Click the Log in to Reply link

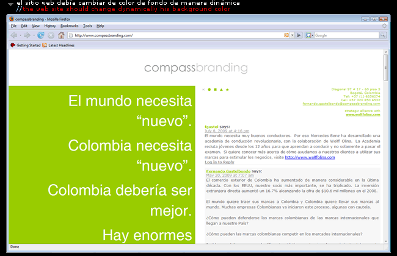[x=219, y=162]
